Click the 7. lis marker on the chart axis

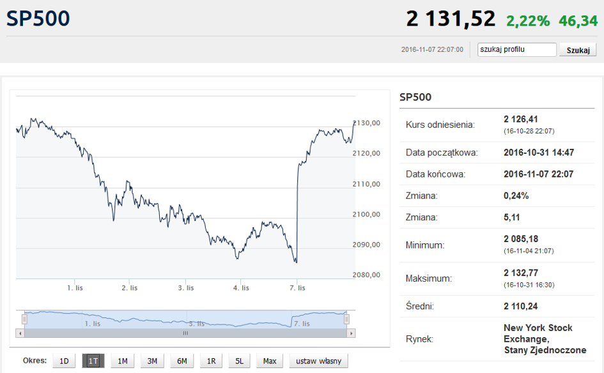tap(297, 288)
